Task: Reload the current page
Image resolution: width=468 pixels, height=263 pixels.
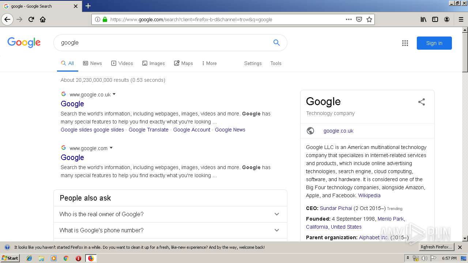Action: click(x=31, y=19)
